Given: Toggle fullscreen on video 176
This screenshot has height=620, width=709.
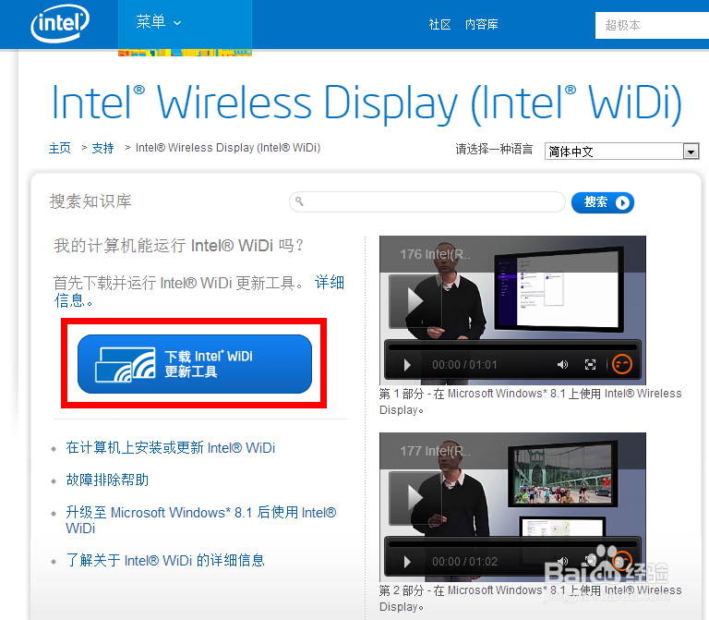Looking at the screenshot, I should (x=590, y=365).
